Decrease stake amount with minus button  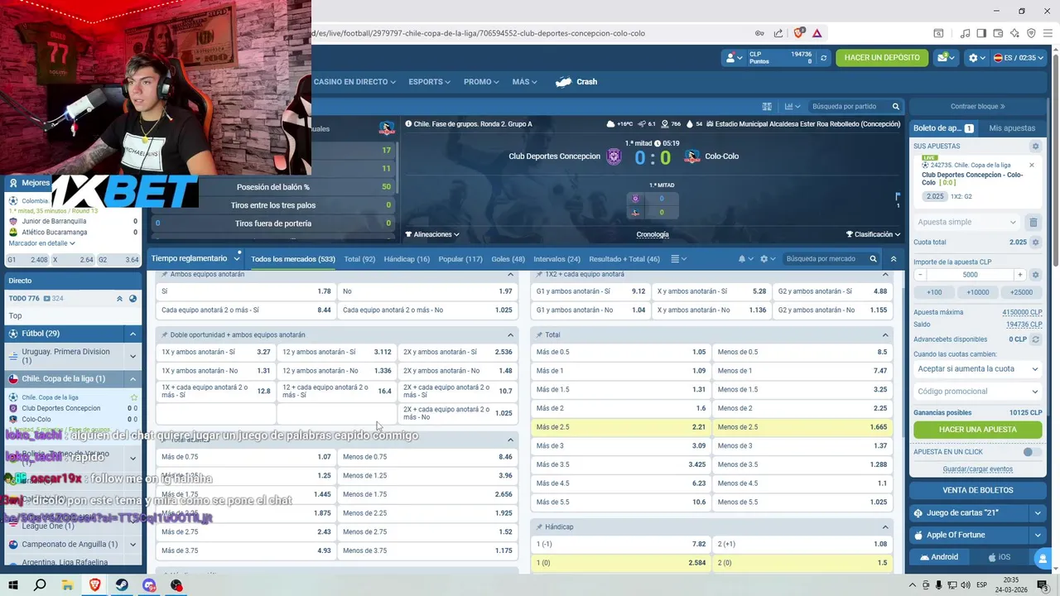click(921, 275)
